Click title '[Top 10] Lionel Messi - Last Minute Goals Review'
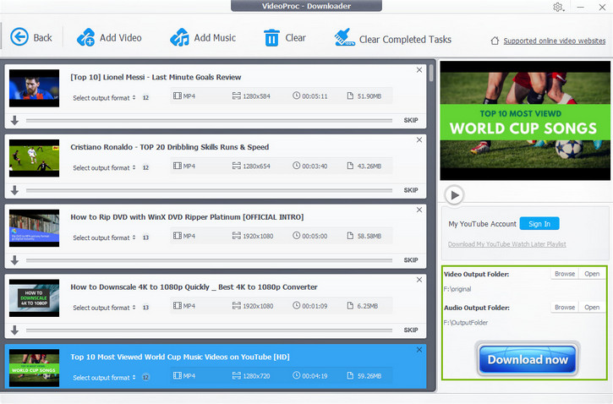 [156, 77]
